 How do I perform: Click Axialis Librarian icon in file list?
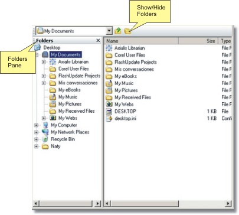coord(109,48)
